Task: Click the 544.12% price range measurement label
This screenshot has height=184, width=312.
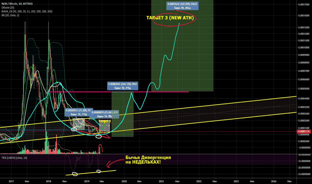Action: click(x=123, y=86)
